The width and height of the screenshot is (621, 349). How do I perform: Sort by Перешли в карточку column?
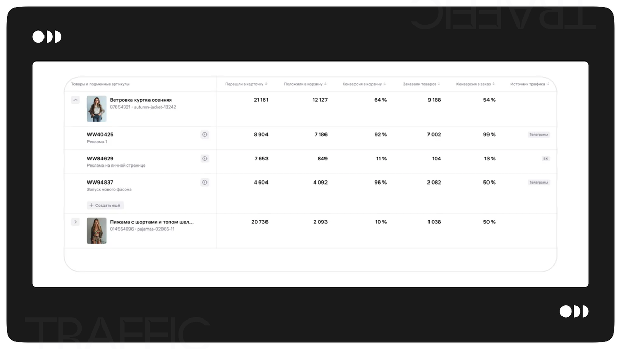pos(246,84)
